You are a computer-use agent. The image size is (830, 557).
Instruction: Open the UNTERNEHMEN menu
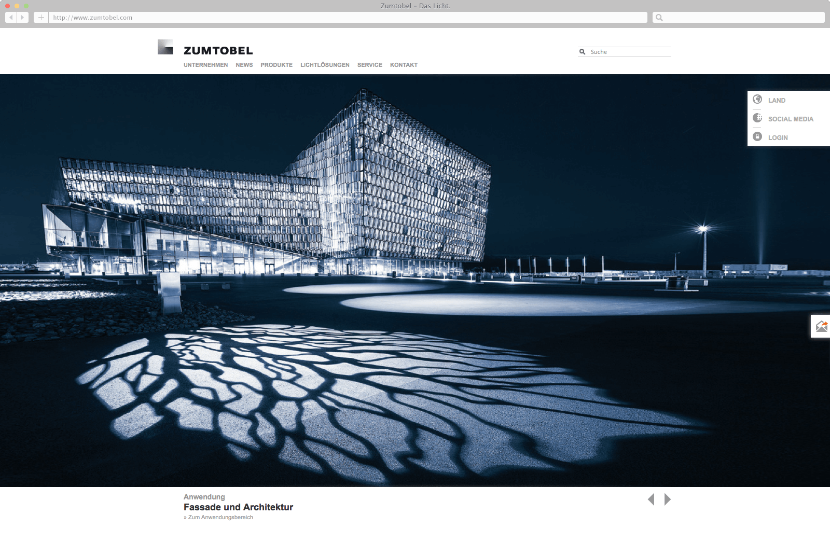[x=205, y=65]
